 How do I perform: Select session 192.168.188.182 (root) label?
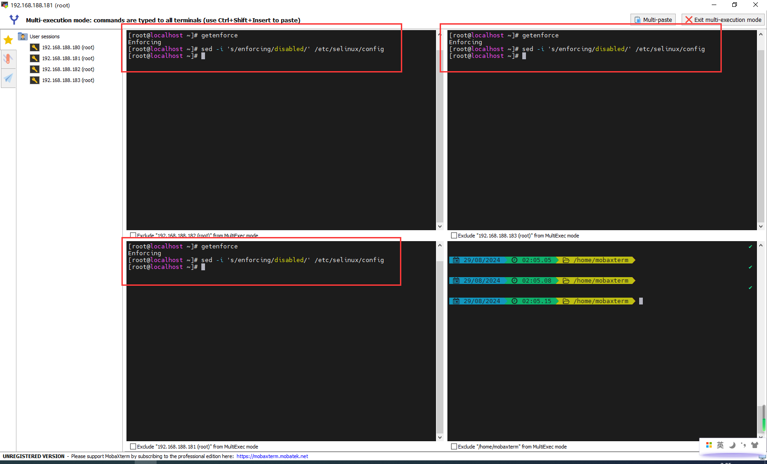coord(68,69)
